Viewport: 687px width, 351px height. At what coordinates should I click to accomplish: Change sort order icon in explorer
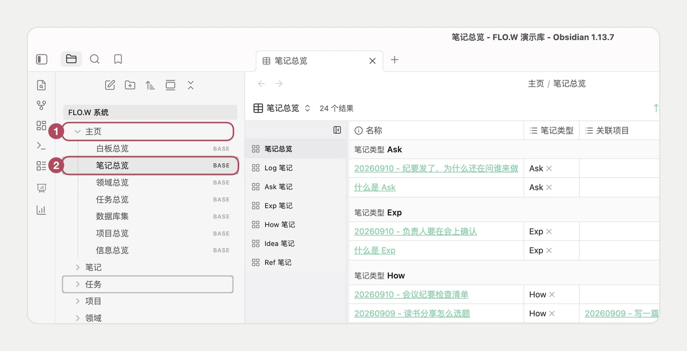click(x=150, y=85)
